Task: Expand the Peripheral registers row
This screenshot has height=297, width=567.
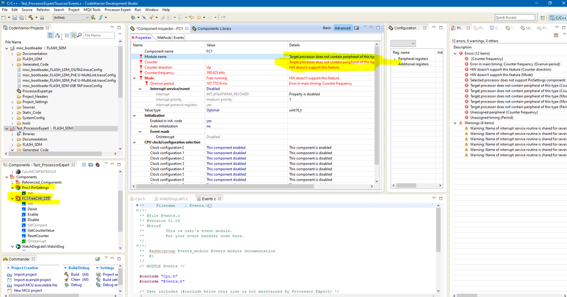Action: coord(395,58)
